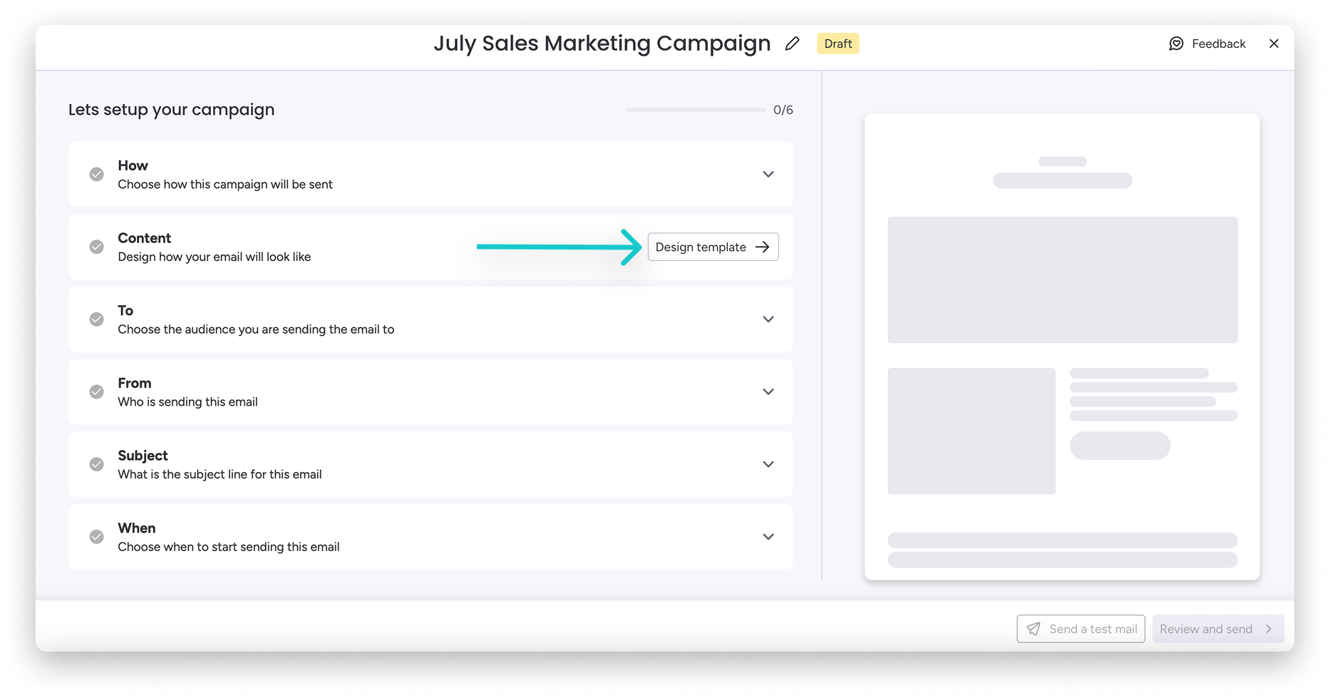Expand the From sender section chevron
The width and height of the screenshot is (1330, 698).
point(768,391)
